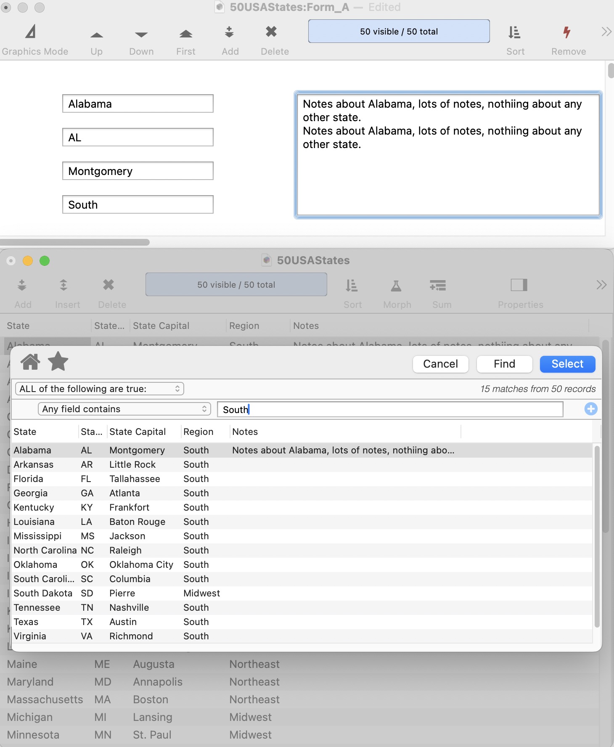Select the Georgia result row
This screenshot has width=614, height=747.
coord(302,493)
